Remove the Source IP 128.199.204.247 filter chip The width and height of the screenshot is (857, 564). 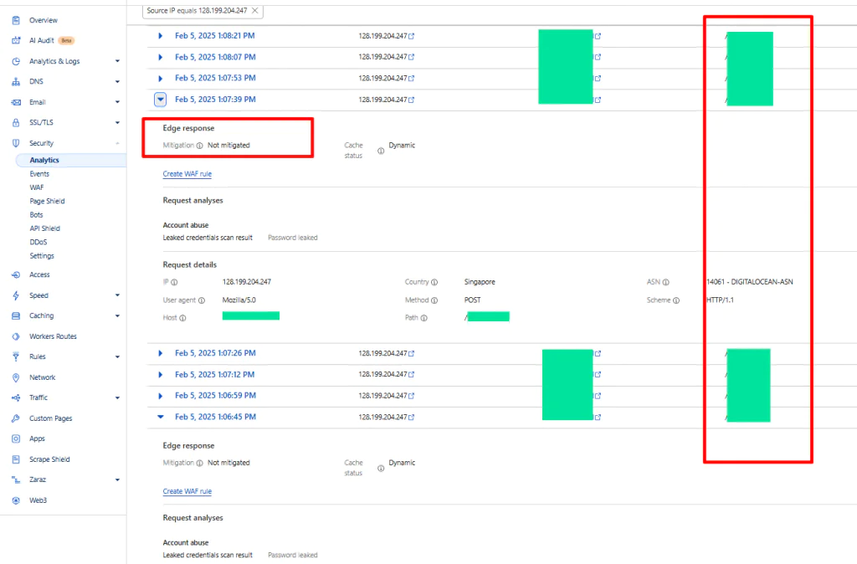(254, 10)
